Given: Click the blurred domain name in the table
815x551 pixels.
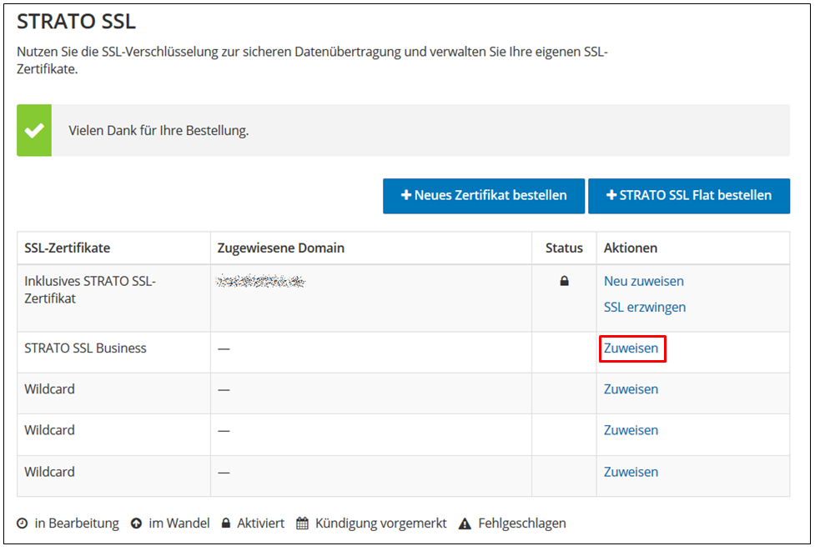Looking at the screenshot, I should 259,281.
